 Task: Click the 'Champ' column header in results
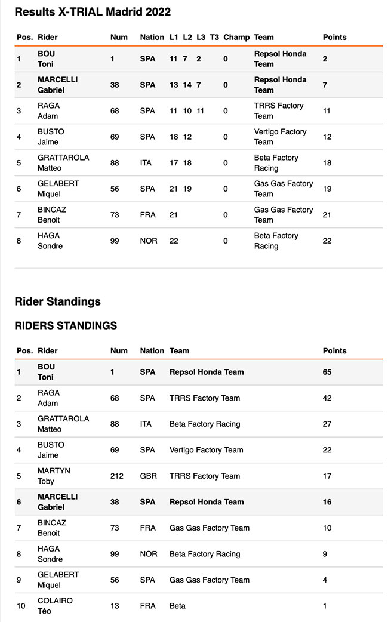point(236,37)
